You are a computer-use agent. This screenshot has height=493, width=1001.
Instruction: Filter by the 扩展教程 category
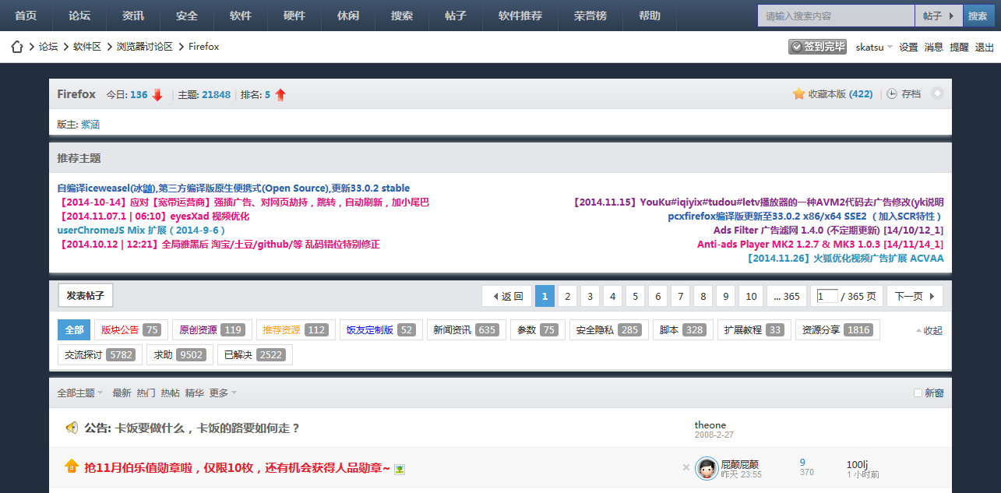754,330
